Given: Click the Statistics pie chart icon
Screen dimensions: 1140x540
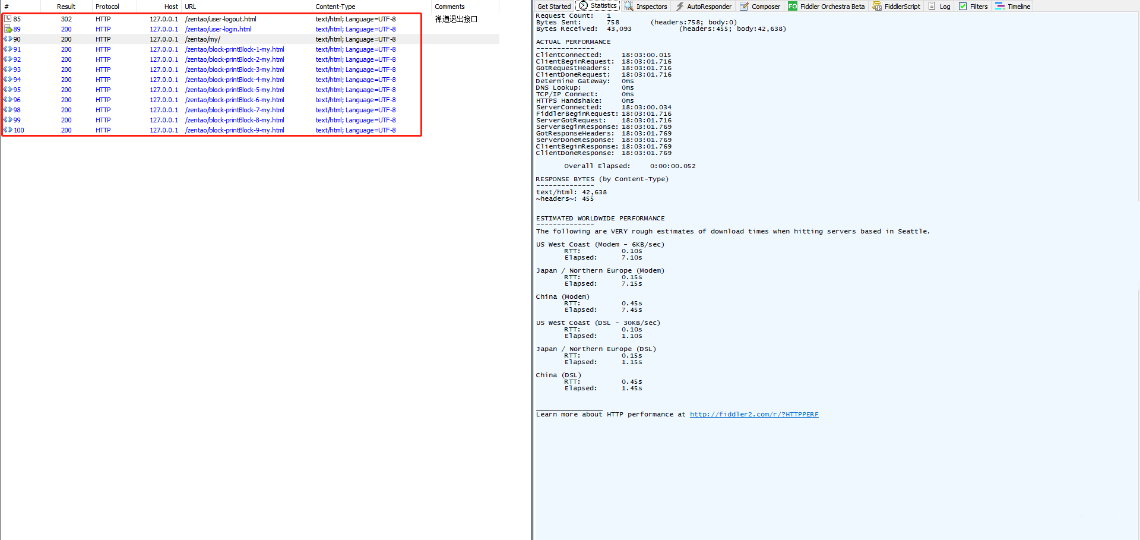Looking at the screenshot, I should 581,7.
